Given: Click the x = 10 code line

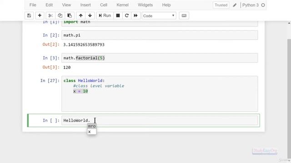Looking at the screenshot, I should 80,91.
